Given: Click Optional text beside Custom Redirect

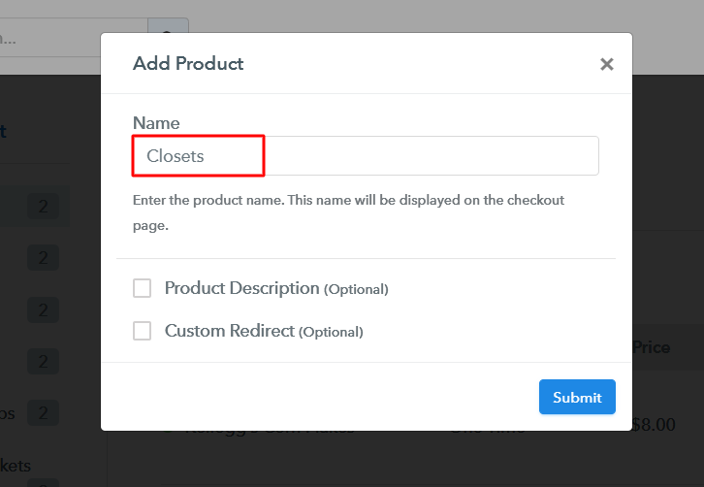Looking at the screenshot, I should [331, 332].
